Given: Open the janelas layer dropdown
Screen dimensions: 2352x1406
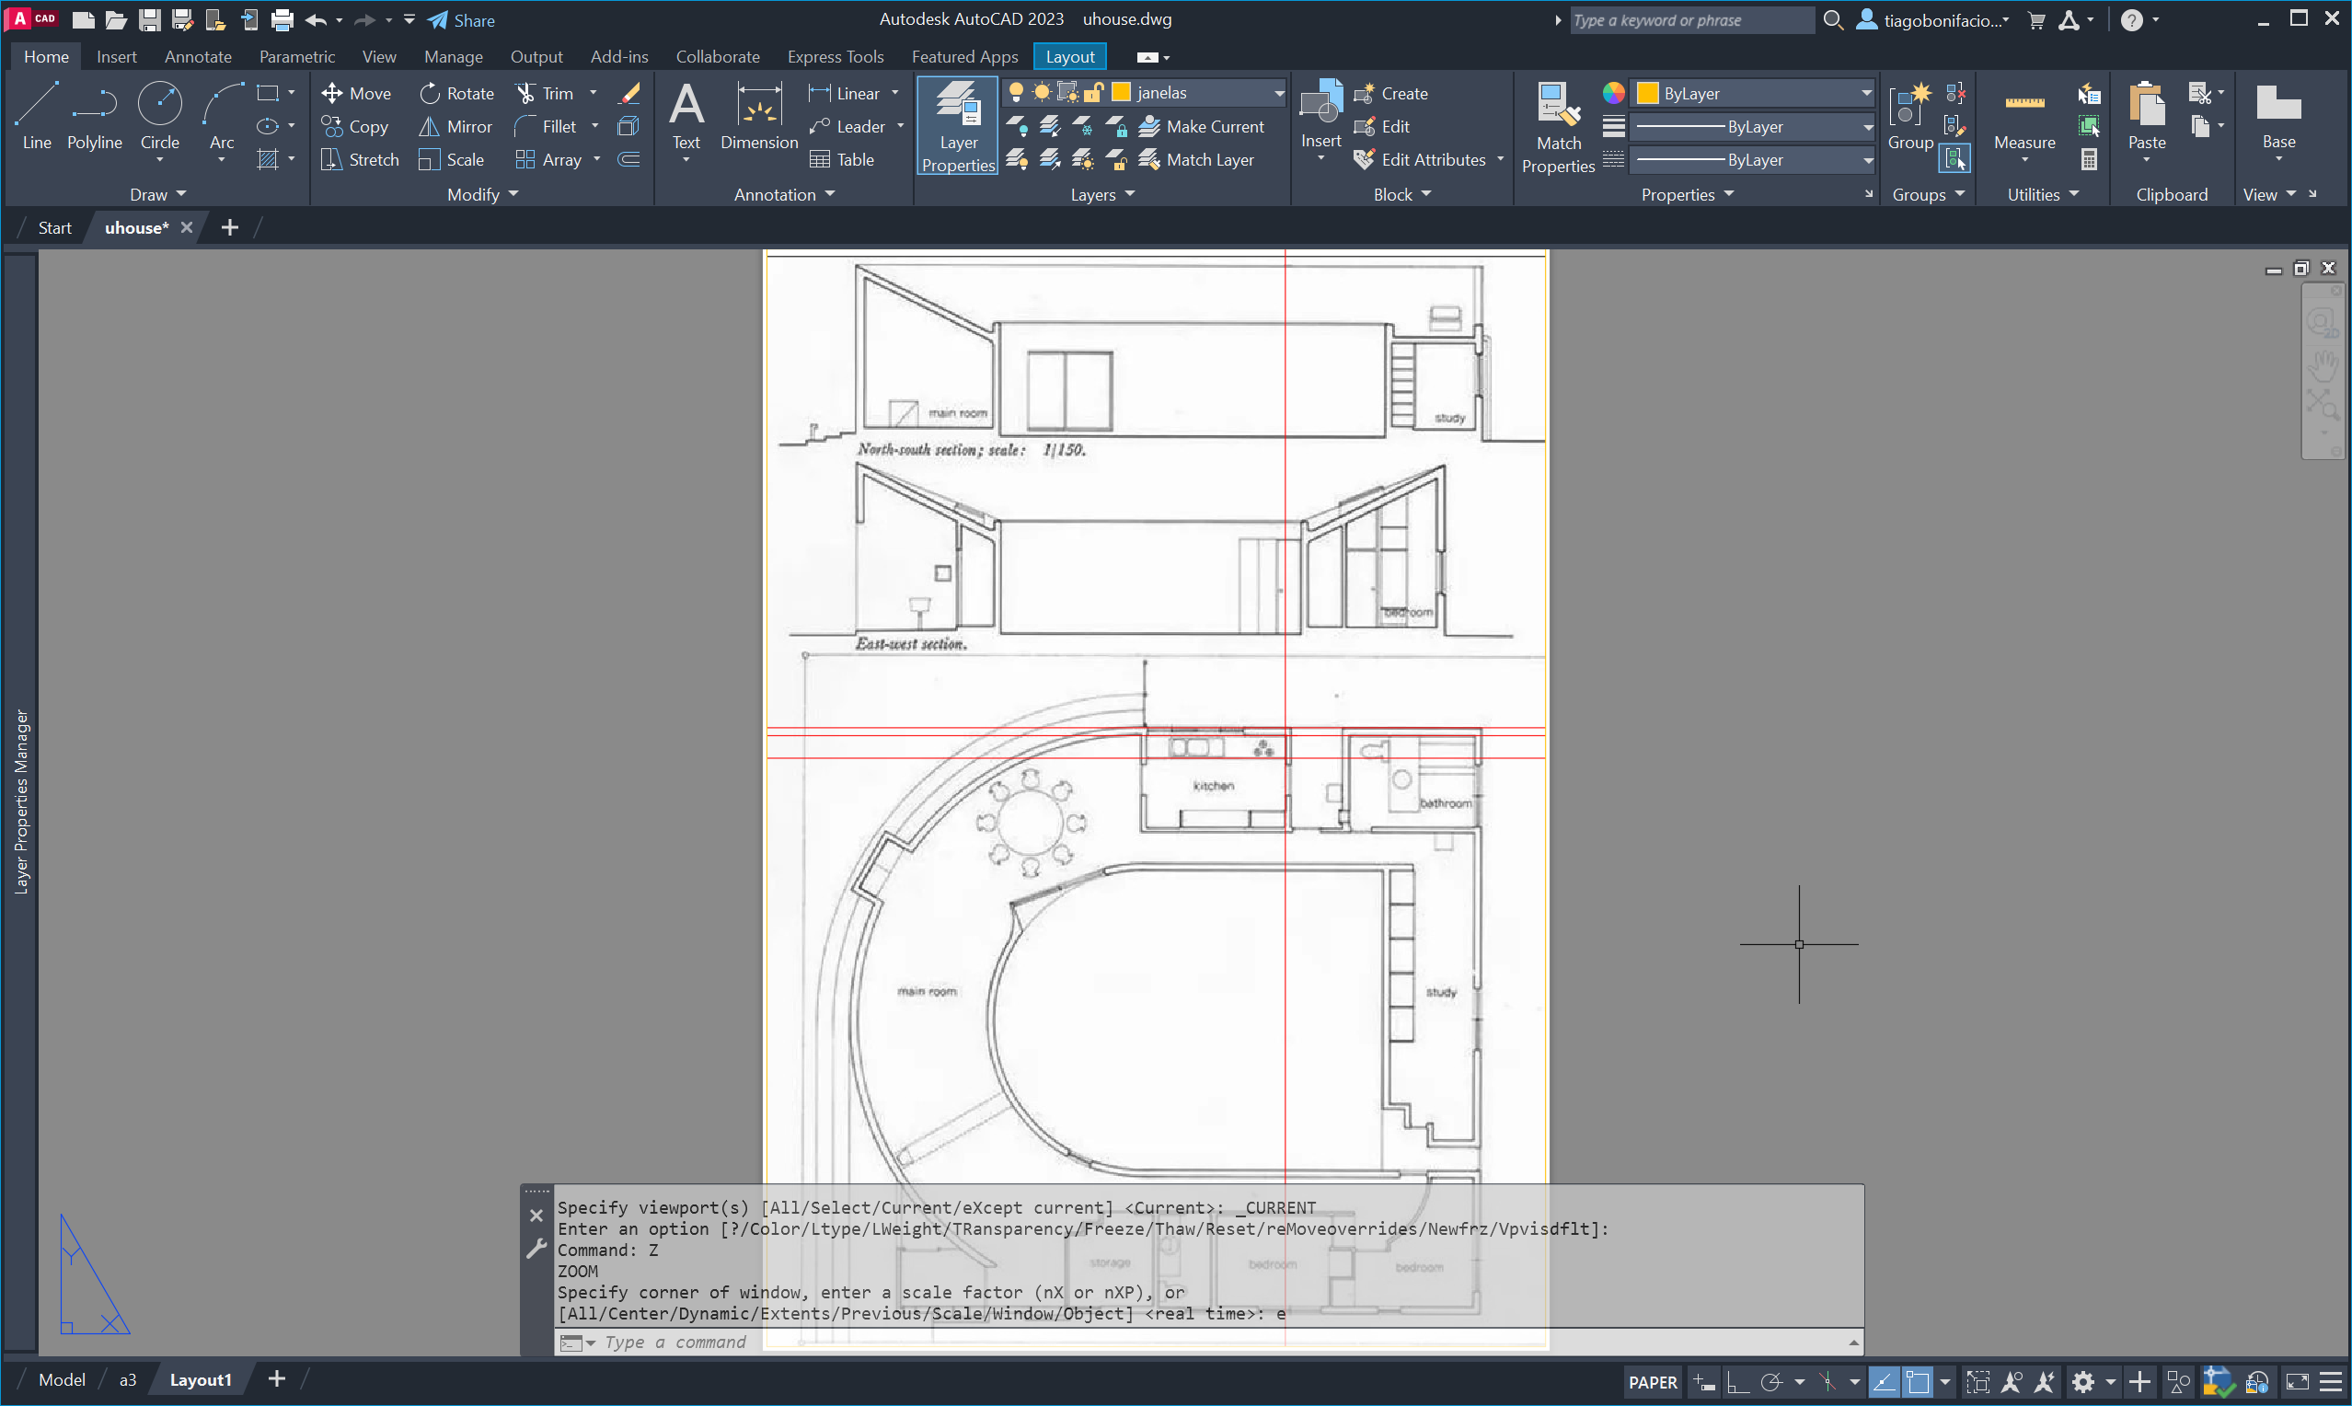Looking at the screenshot, I should (x=1278, y=93).
